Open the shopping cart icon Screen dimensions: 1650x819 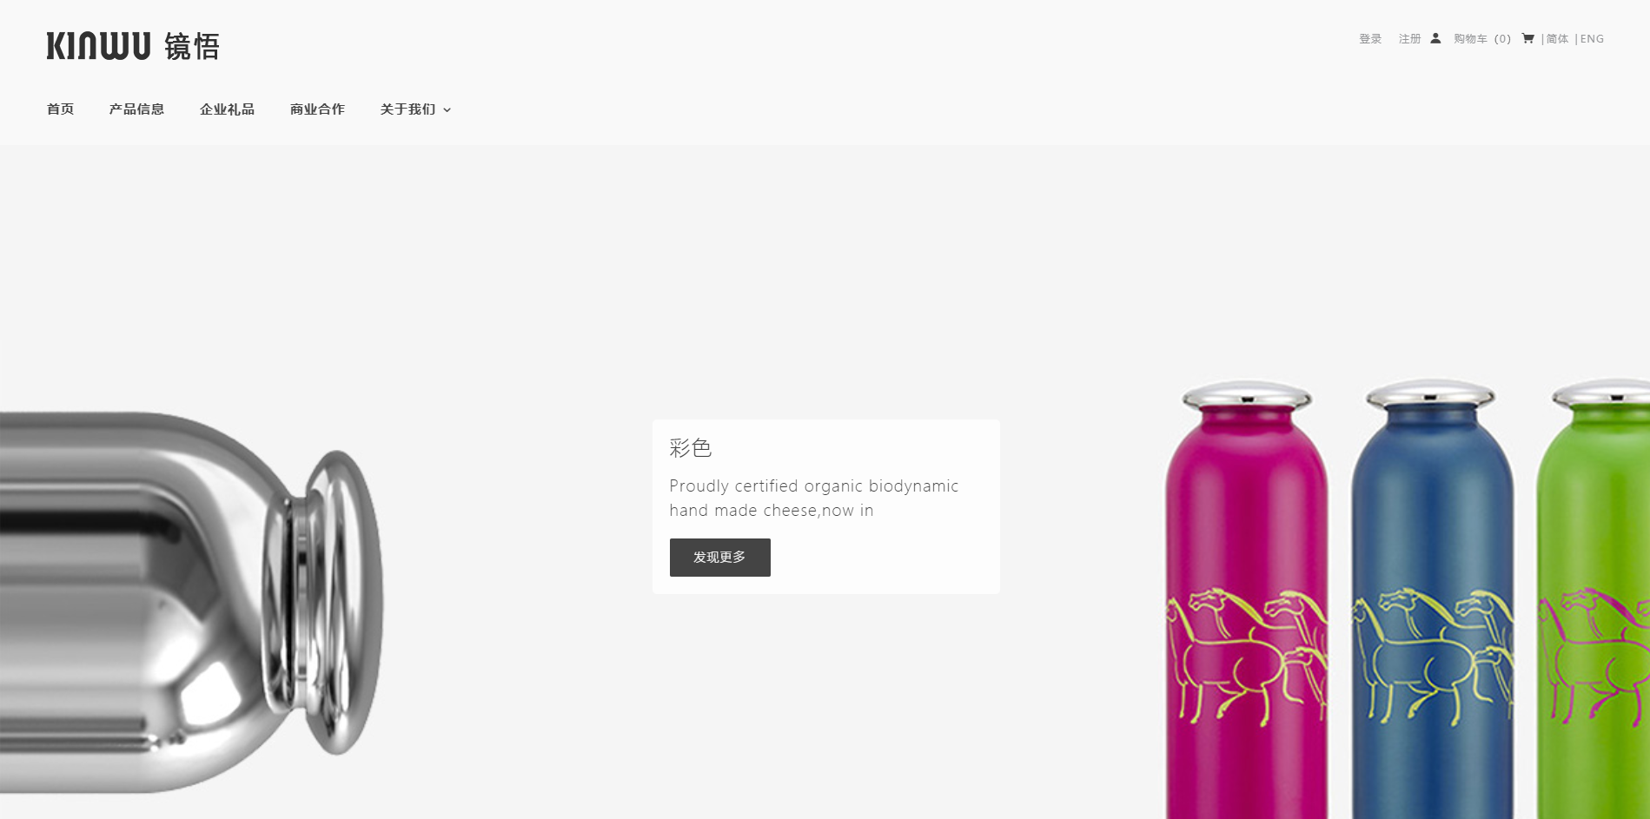point(1527,38)
